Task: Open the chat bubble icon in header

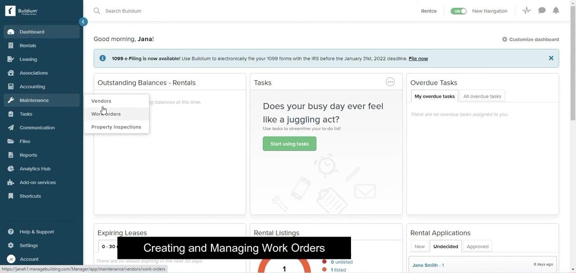Action: coord(542,10)
